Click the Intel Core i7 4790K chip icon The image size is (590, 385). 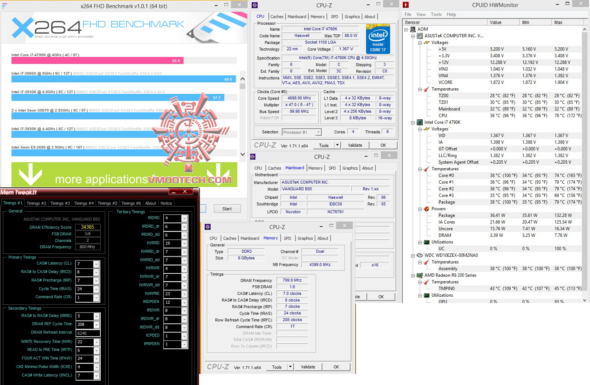tap(420, 122)
